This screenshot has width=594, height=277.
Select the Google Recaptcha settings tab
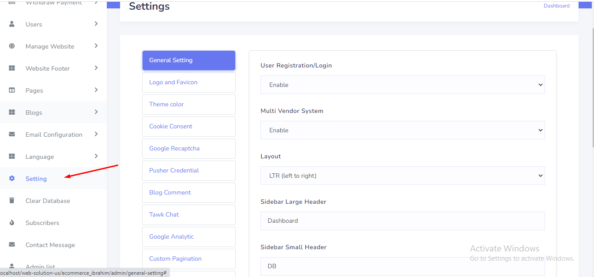[188, 149]
